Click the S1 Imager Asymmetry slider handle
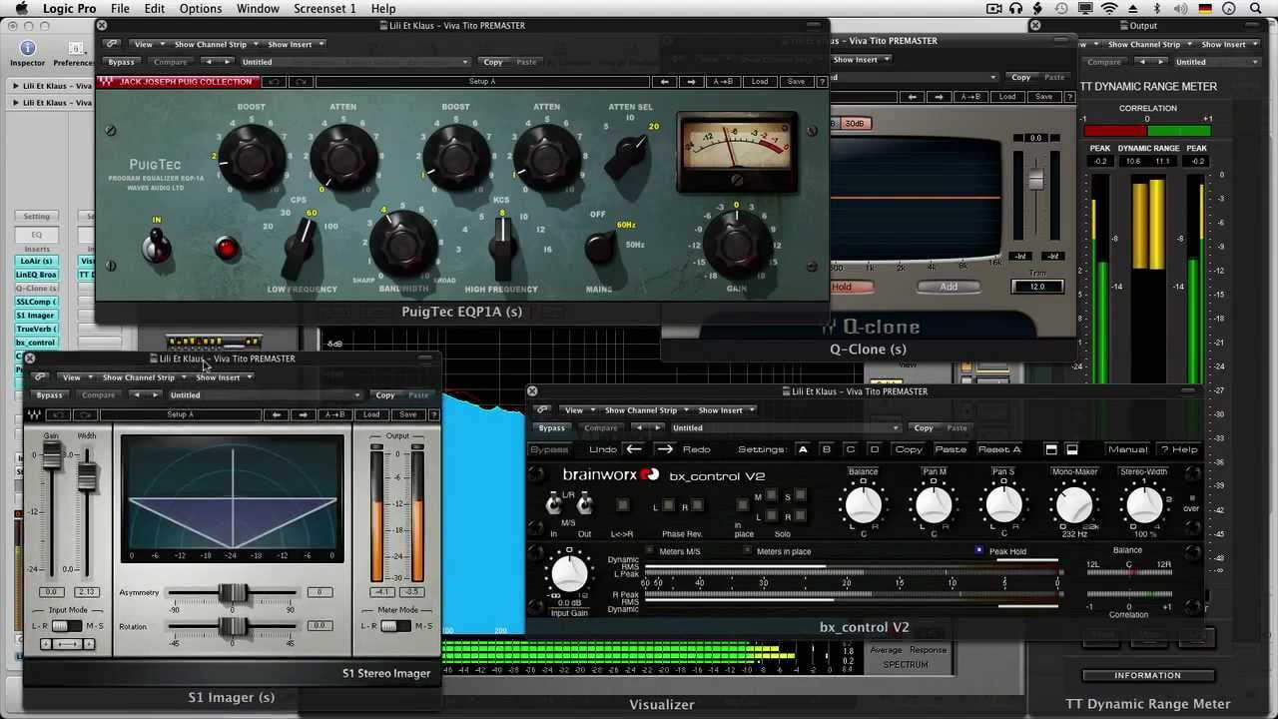 233,593
